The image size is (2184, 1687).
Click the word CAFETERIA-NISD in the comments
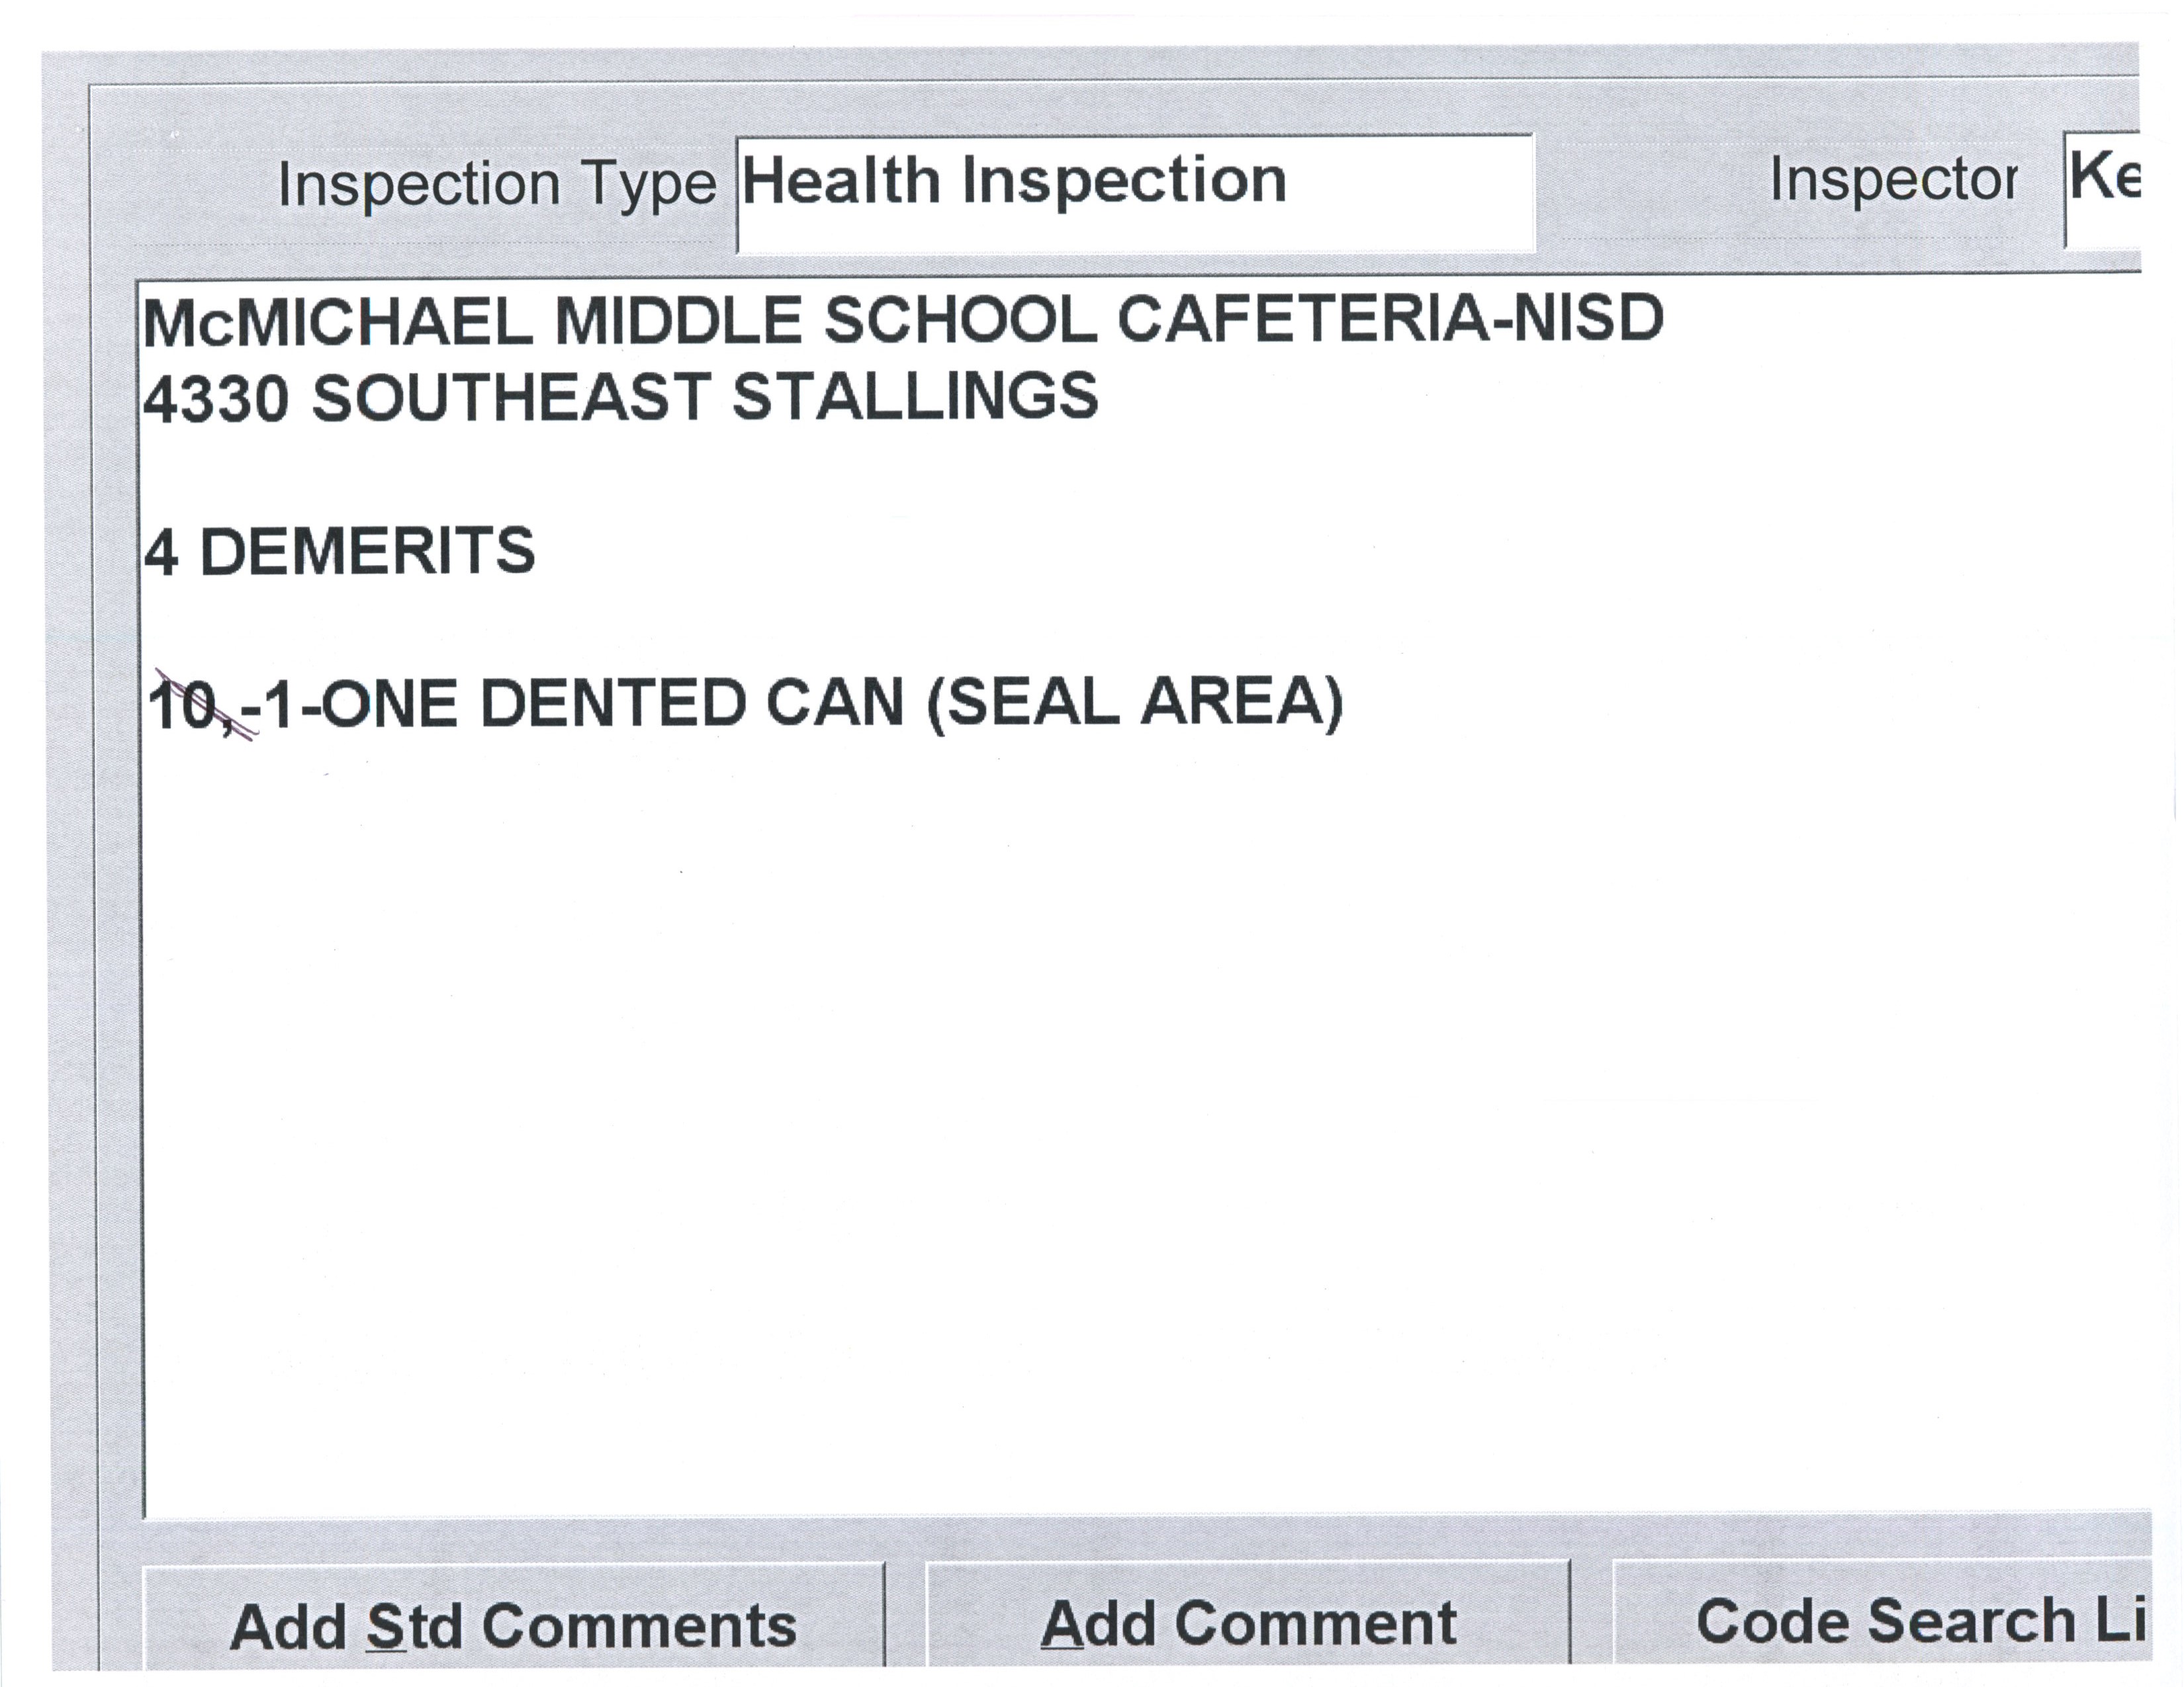click(1389, 320)
